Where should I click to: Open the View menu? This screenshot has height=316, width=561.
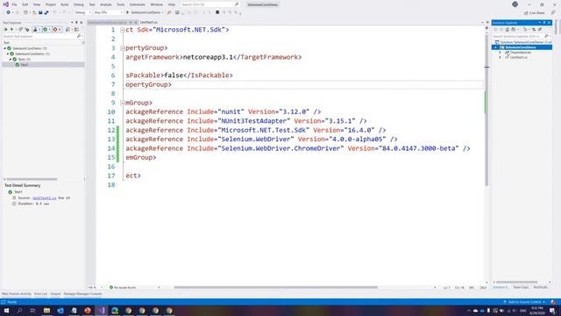tap(37, 4)
